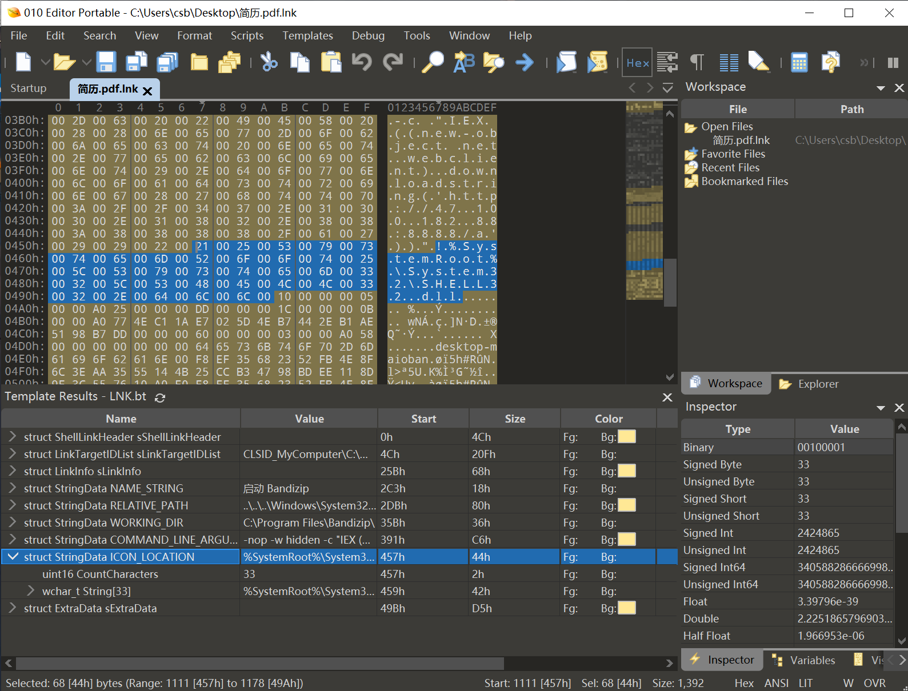
Task: Click the help question mark icon
Action: pyautogui.click(x=831, y=62)
